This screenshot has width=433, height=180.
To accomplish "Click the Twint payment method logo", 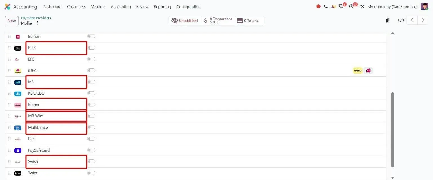I will (x=18, y=173).
